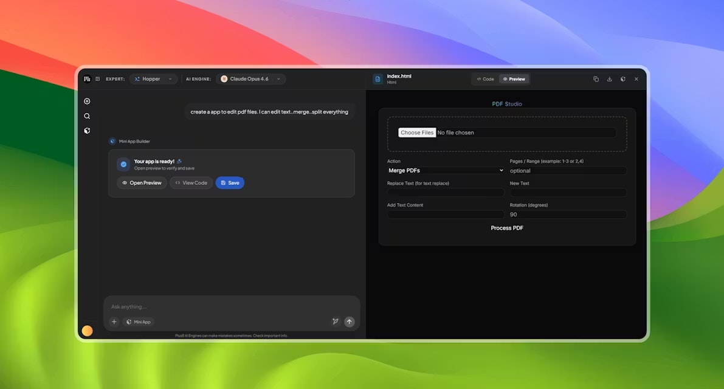This screenshot has width=724, height=389.
Task: Start a new chat with plus circle icon
Action: 87,101
